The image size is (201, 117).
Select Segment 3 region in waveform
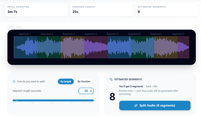click(72, 47)
